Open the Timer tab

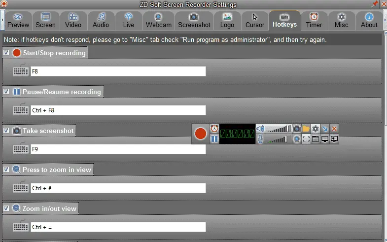click(x=314, y=21)
